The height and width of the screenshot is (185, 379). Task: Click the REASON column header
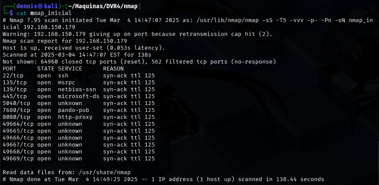[113, 69]
